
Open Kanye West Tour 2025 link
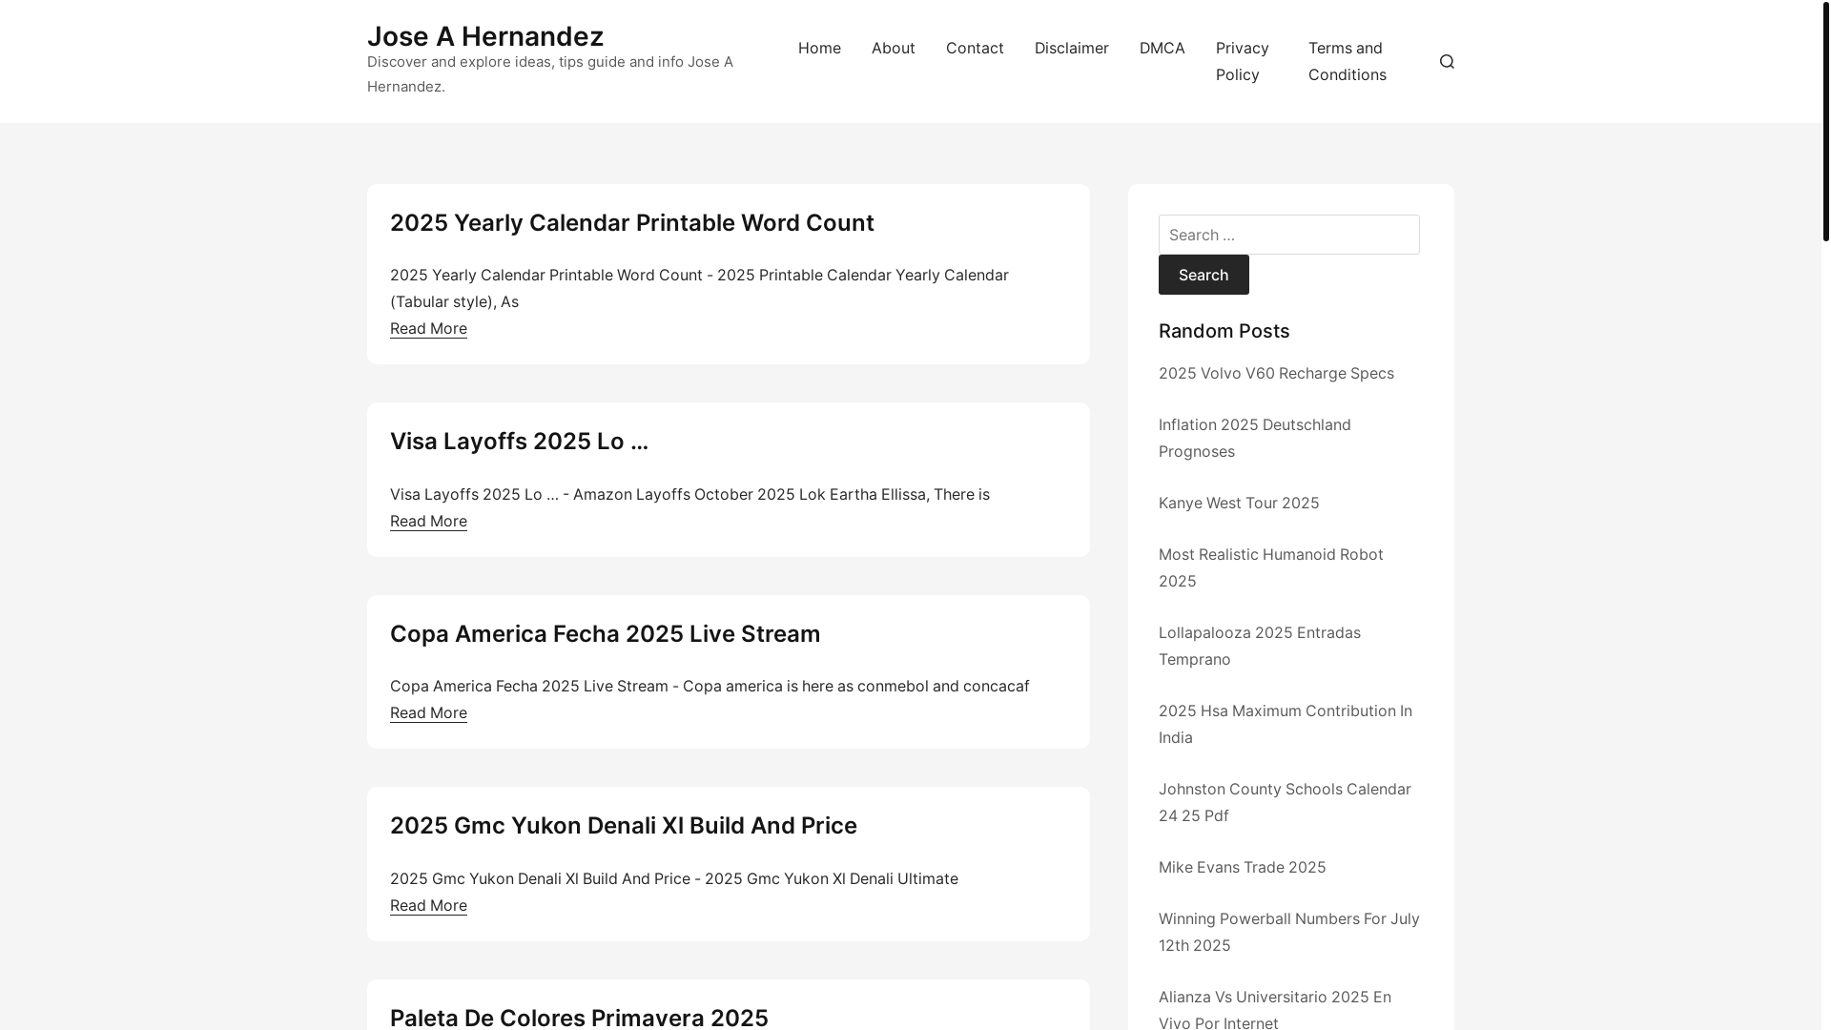pyautogui.click(x=1239, y=503)
